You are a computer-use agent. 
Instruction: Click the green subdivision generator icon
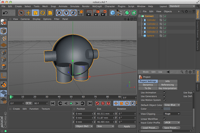coord(127,13)
